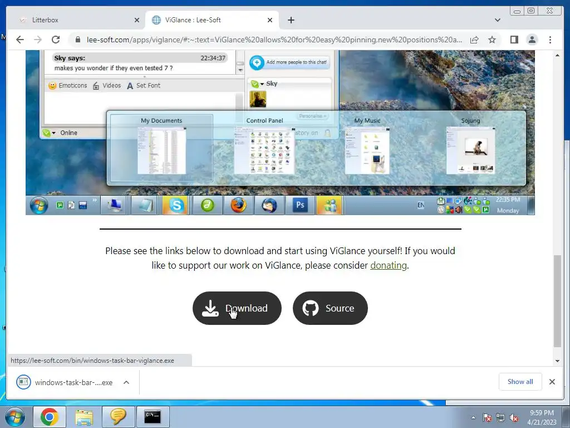Viewport: 570px width, 428px height.
Task: Click the download arrow icon in Download button
Action: pyautogui.click(x=210, y=308)
